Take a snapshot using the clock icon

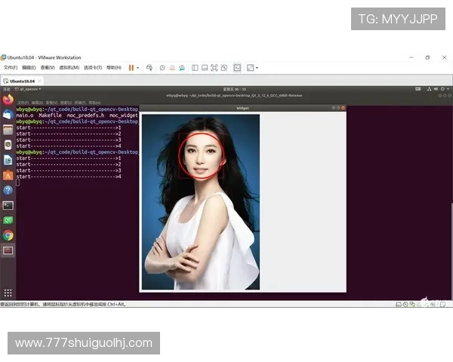[x=162, y=68]
